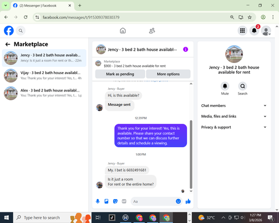Go back in browser history
Viewport: 279px width, 223px height.
click(6, 17)
